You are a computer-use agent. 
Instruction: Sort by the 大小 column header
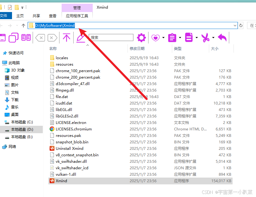pos(214,48)
